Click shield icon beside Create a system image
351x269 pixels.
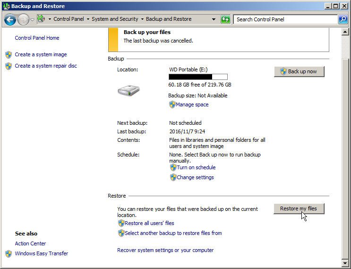coord(9,55)
